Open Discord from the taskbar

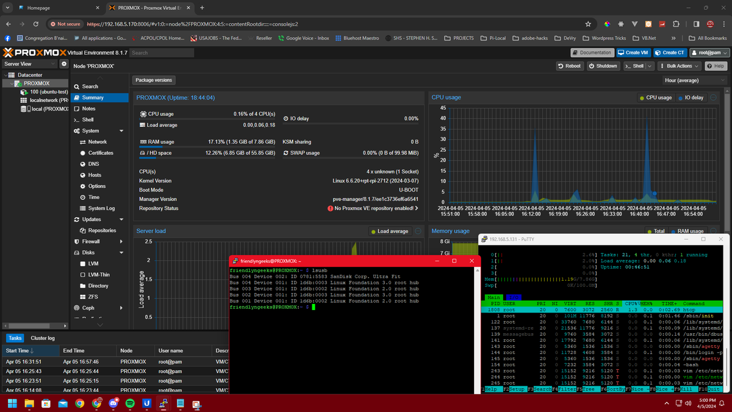click(x=113, y=403)
